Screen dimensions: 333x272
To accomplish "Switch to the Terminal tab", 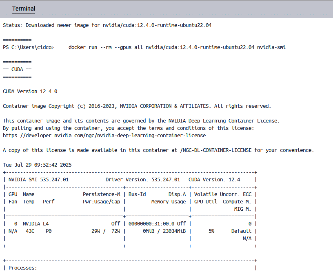I will [x=23, y=9].
